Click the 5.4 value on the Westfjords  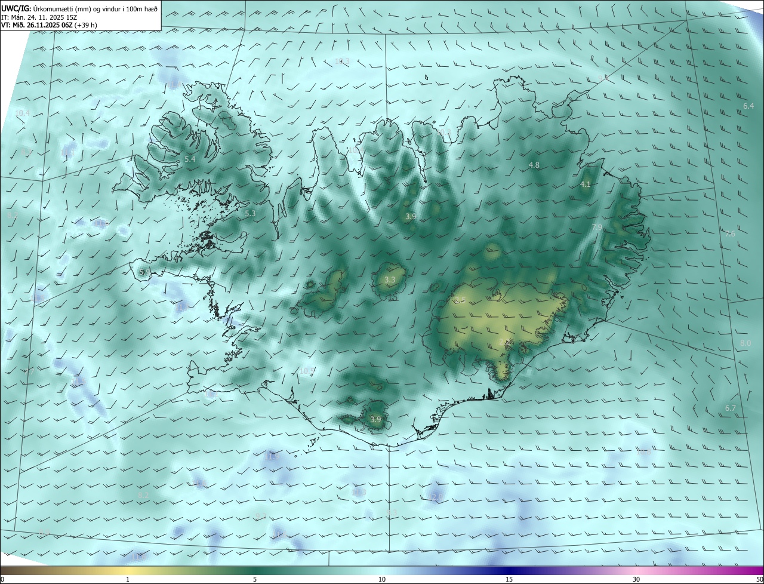click(x=190, y=159)
